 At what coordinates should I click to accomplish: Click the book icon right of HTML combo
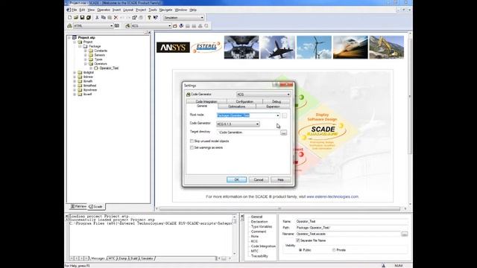[x=117, y=26]
